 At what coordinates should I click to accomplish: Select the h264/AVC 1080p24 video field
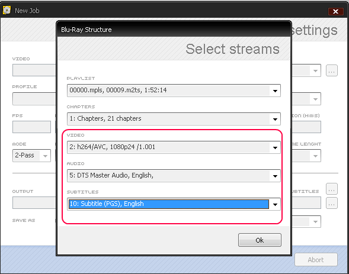click(174, 147)
